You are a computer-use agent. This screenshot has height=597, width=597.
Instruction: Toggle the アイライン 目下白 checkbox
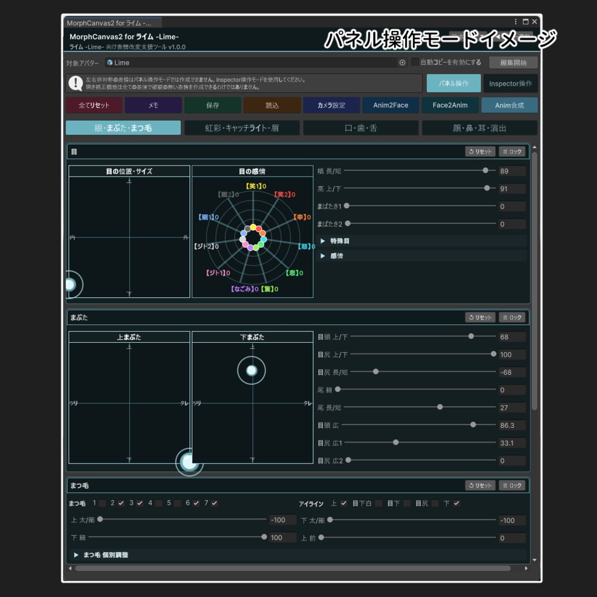point(378,503)
